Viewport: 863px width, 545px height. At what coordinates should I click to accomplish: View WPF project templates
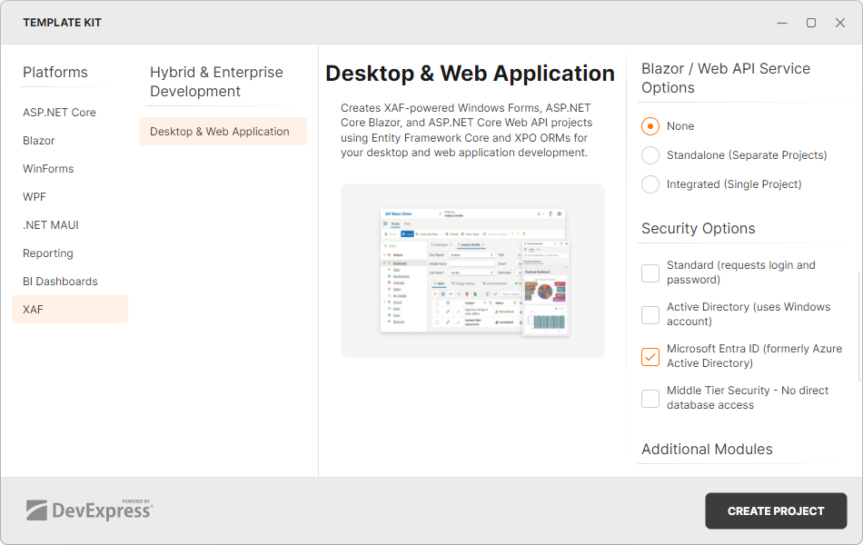[x=33, y=196]
